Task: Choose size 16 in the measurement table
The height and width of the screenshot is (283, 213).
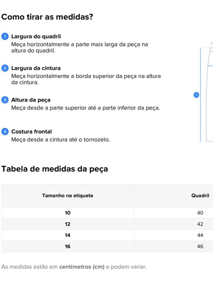Action: coord(107,246)
